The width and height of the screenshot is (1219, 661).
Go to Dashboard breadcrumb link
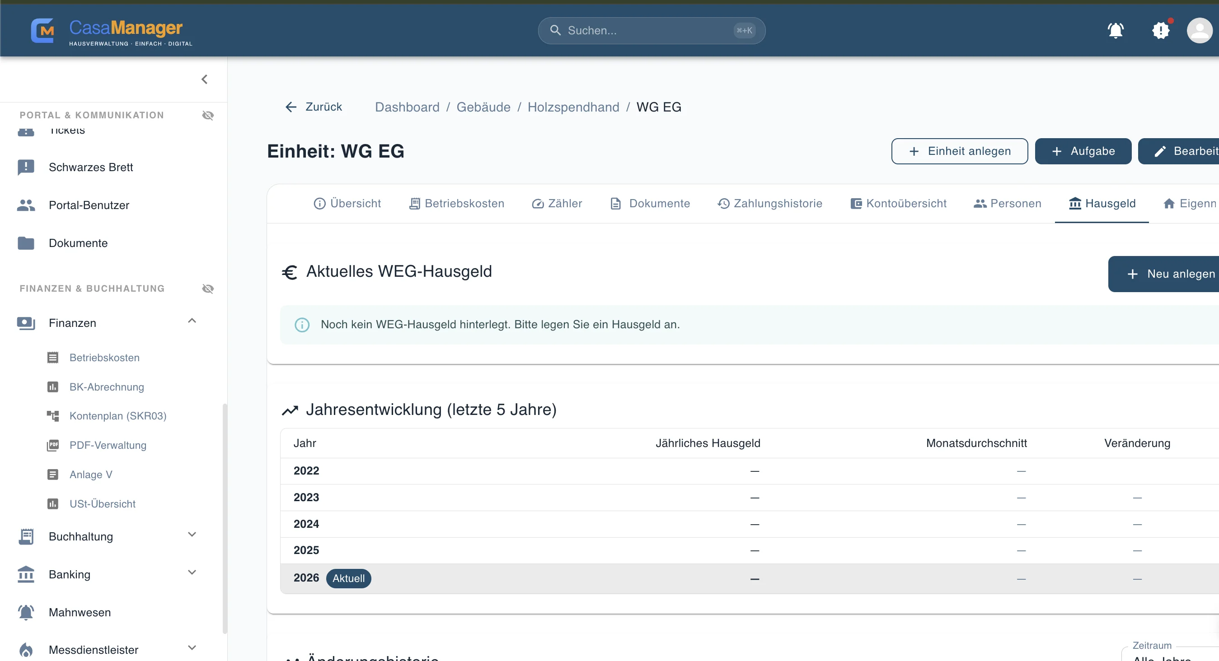(x=407, y=107)
